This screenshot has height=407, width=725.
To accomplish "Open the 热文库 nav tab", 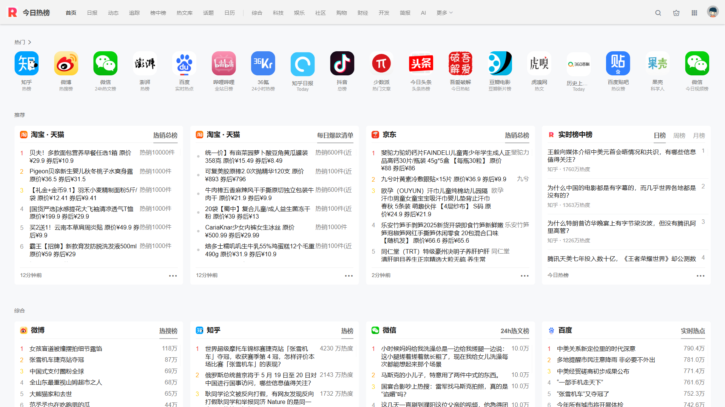I will pos(185,13).
